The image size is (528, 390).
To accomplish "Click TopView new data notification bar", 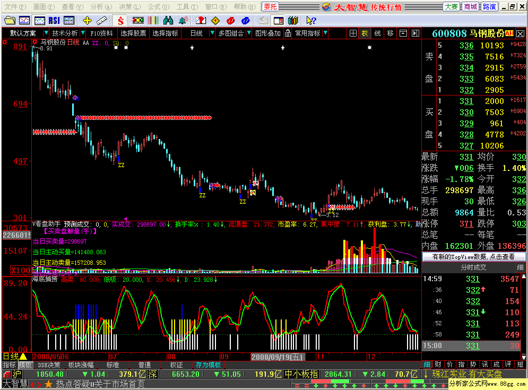I will tap(473, 257).
